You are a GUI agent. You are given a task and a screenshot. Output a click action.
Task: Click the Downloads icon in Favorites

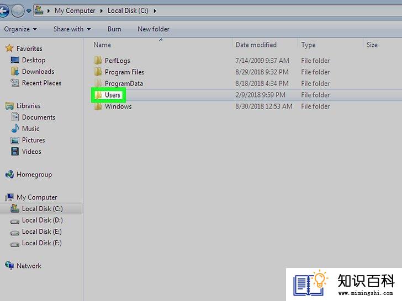(x=15, y=72)
